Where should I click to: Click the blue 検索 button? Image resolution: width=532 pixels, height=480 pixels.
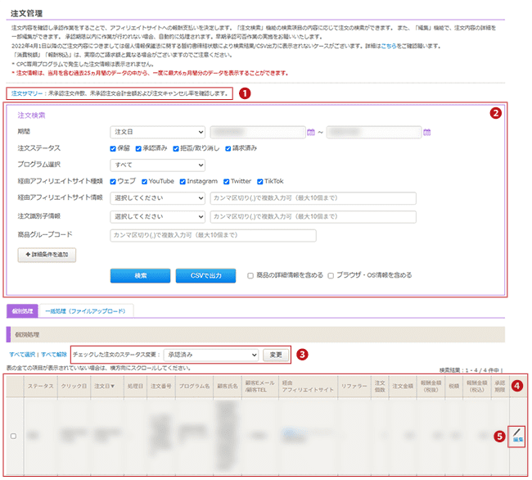click(x=140, y=276)
